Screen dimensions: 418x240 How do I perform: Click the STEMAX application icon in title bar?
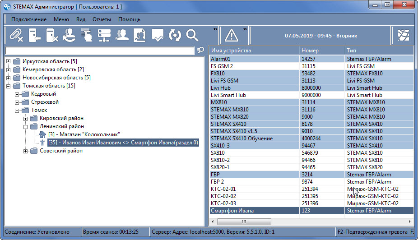[x=7, y=7]
